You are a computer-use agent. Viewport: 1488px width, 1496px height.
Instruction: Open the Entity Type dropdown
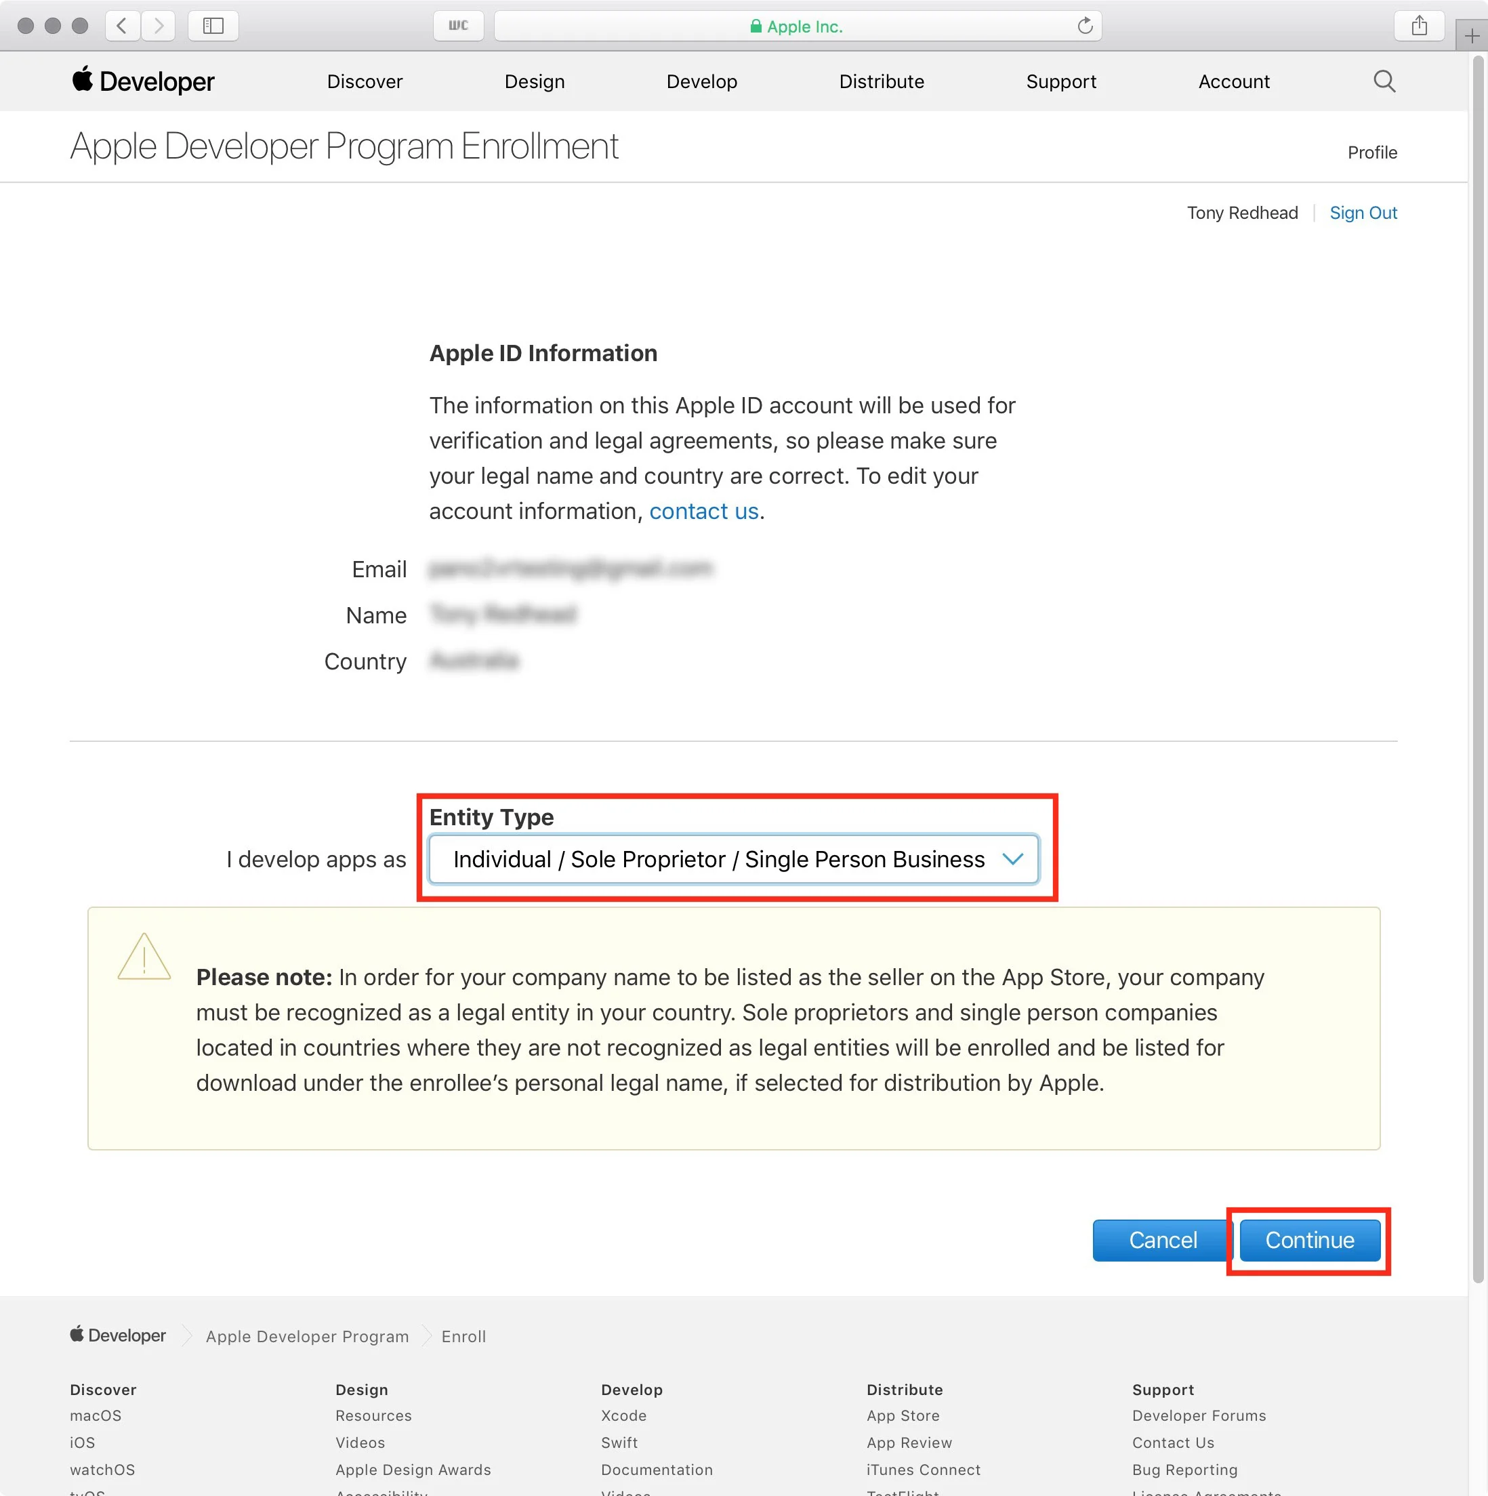tap(733, 858)
